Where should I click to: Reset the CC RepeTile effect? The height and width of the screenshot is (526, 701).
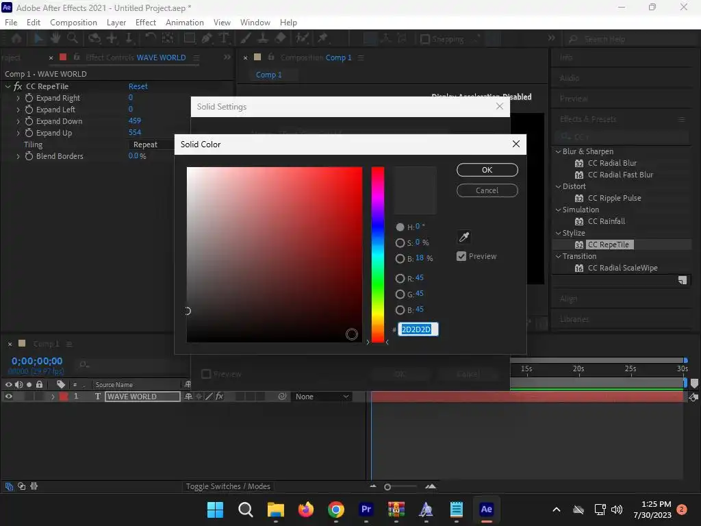(x=138, y=86)
